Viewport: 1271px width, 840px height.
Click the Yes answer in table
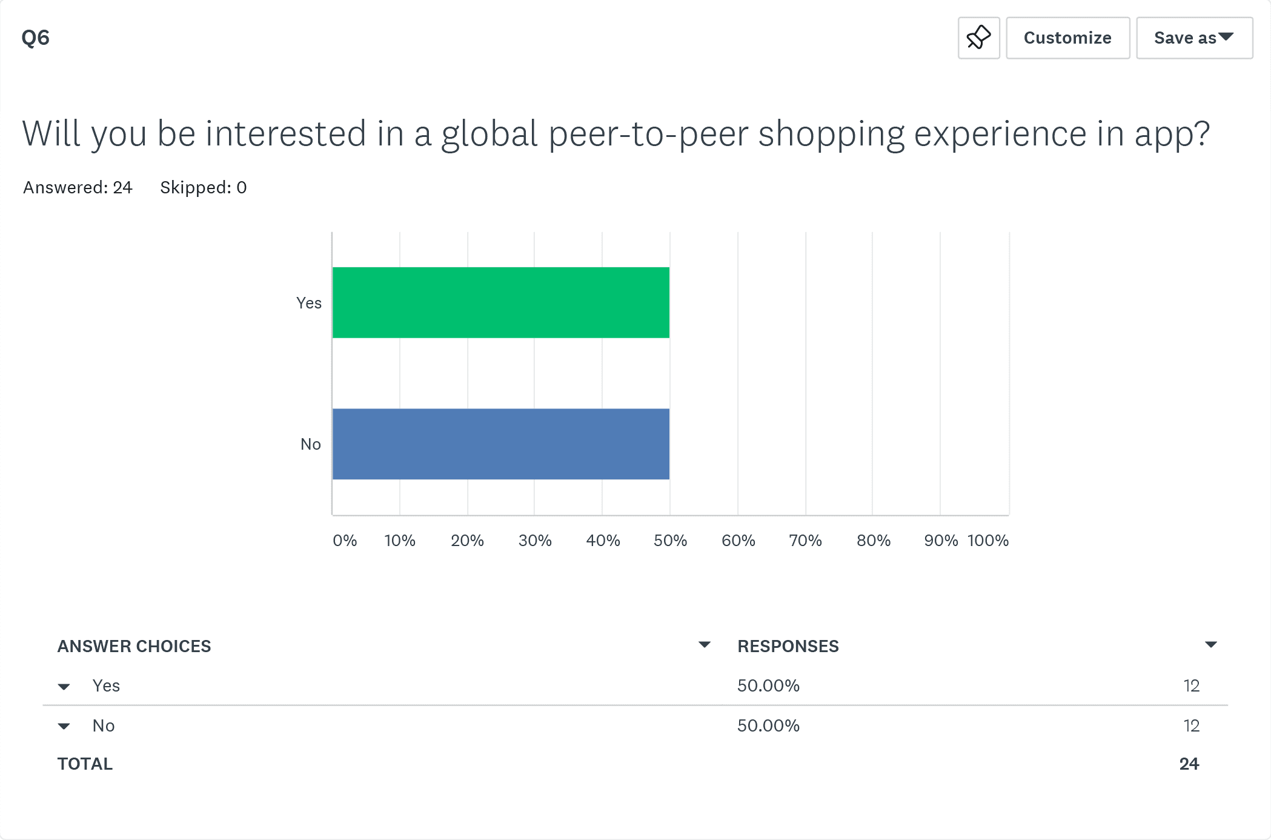(x=106, y=685)
